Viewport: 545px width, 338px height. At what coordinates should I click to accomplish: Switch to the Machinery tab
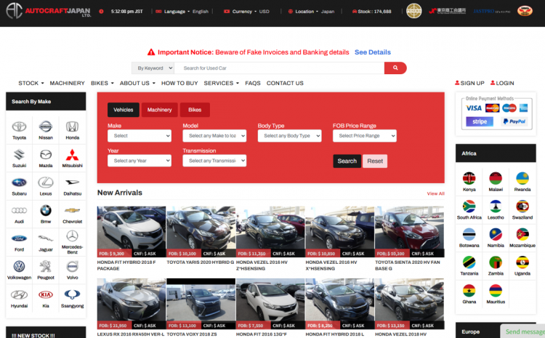tap(159, 110)
